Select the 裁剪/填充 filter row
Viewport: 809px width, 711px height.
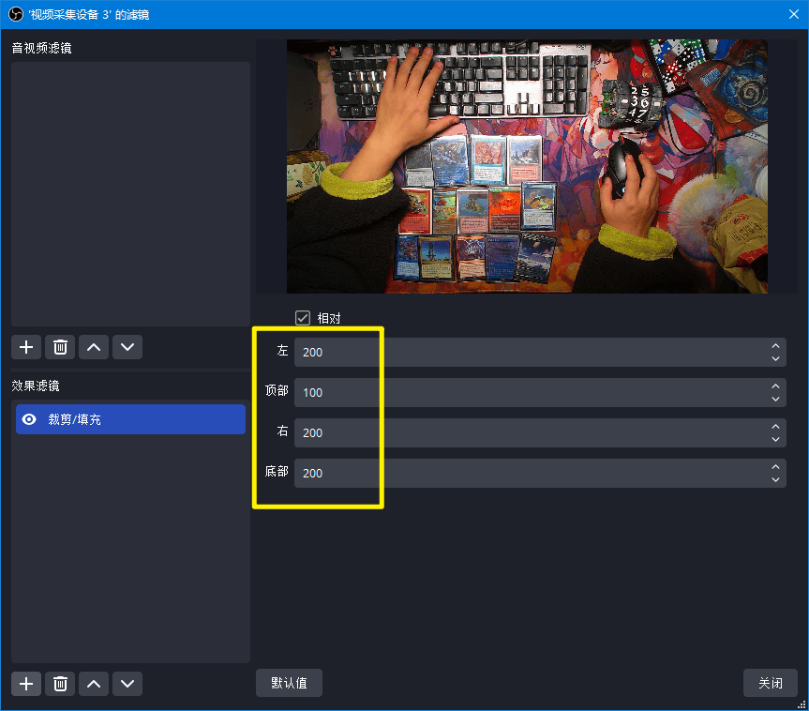click(x=130, y=419)
